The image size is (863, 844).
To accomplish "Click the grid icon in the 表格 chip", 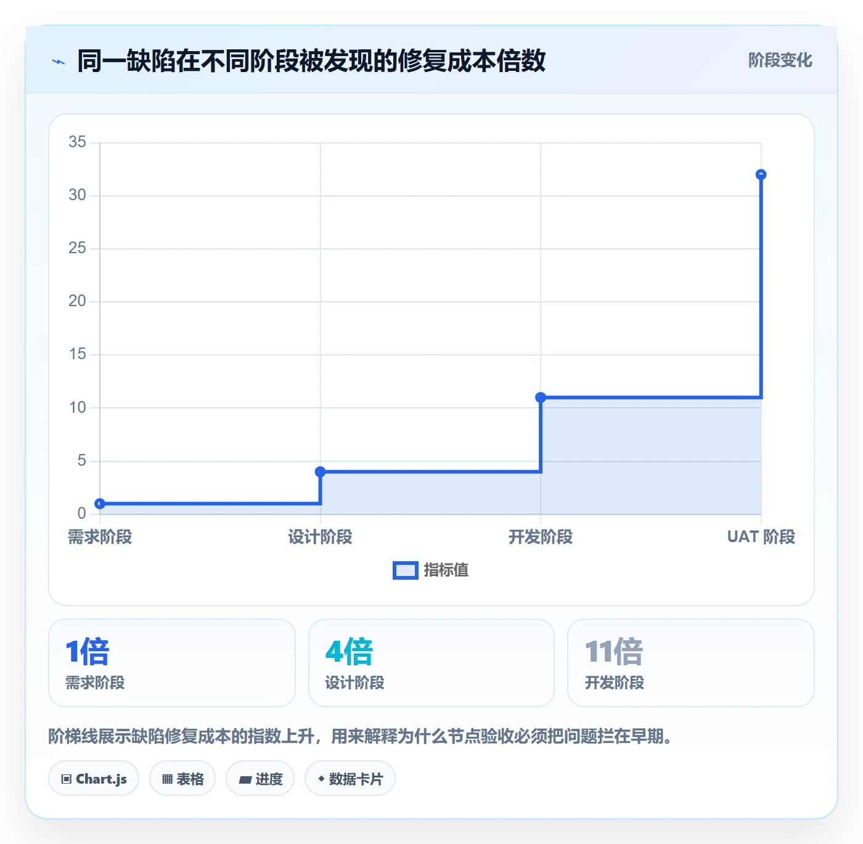I will 167,779.
